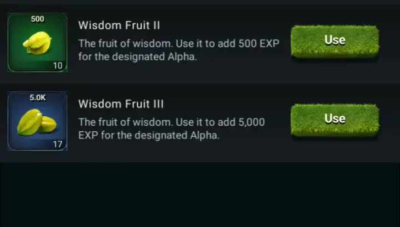Tap the Wisdom Fruit III item icon
This screenshot has width=400, height=227.
coord(37,121)
